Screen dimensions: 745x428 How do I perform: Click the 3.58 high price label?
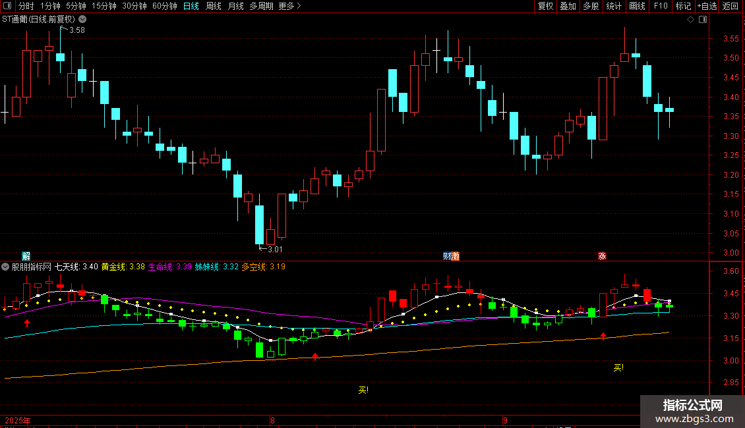(77, 30)
